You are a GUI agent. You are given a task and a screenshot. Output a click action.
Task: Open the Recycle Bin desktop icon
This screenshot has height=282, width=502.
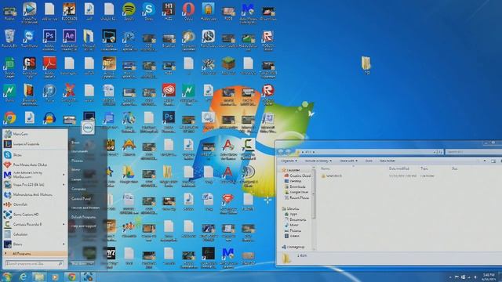(x=9, y=38)
